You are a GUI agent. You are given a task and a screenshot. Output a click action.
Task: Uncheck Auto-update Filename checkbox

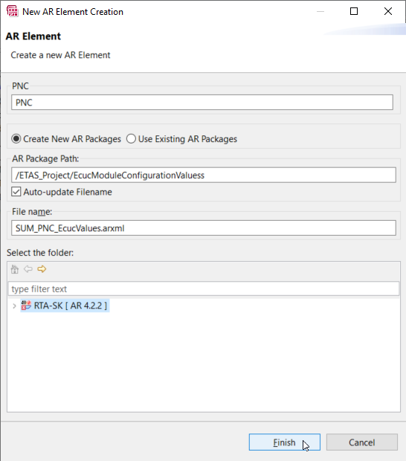coord(16,192)
